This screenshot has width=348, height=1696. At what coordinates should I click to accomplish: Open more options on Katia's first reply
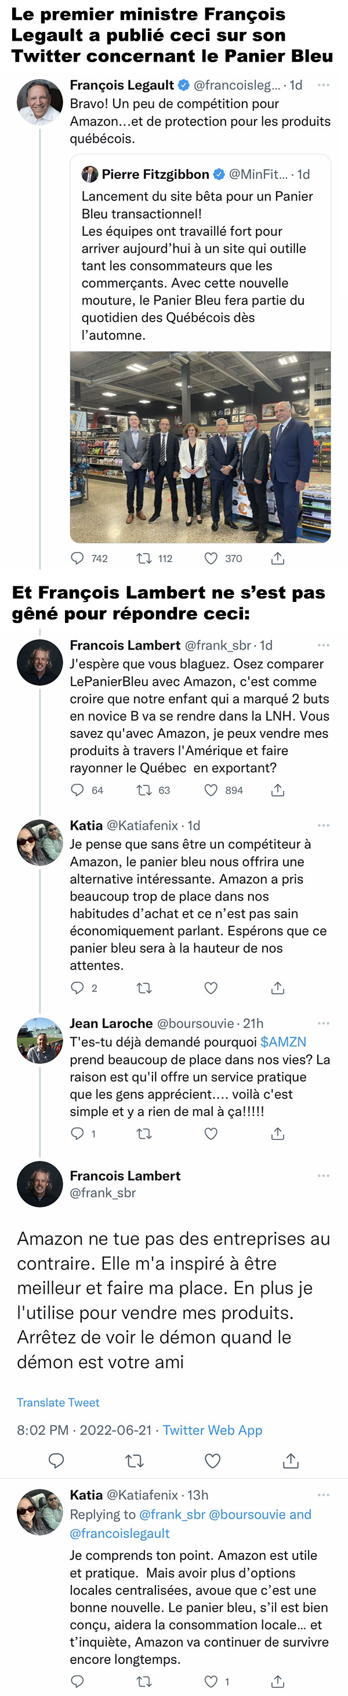tap(323, 825)
